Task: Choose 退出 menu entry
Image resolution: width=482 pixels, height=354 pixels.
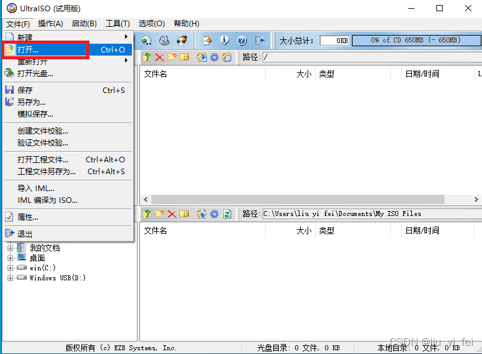Action: 68,234
